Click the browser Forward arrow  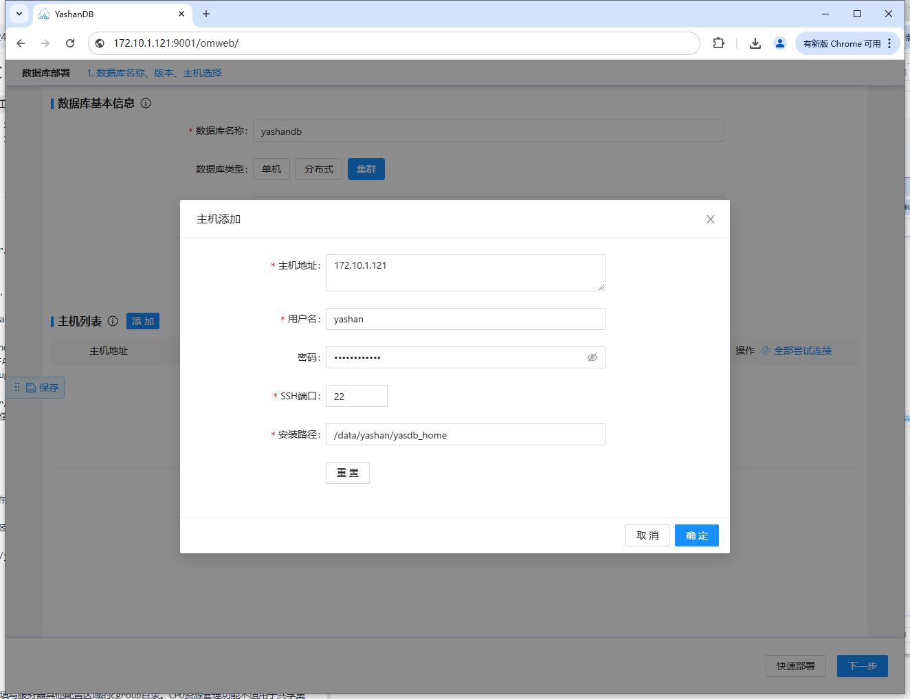[45, 43]
